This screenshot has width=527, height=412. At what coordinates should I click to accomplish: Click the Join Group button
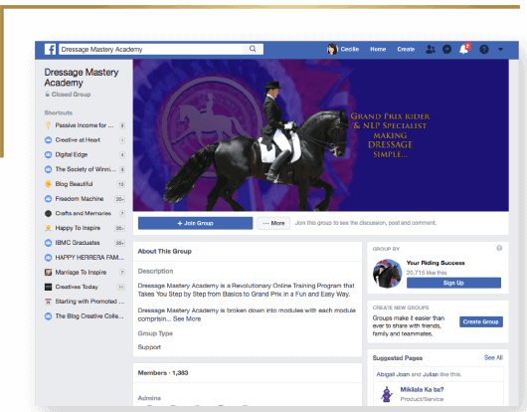195,223
